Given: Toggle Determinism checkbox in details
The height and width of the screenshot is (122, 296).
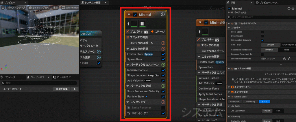Looking at the screenshot, I should pos(262,36).
